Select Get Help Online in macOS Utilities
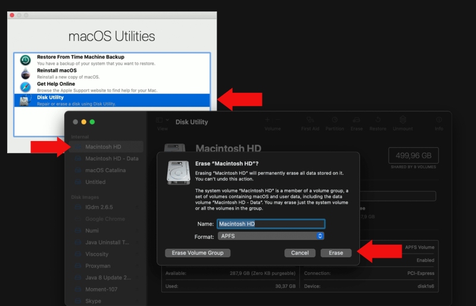This screenshot has width=476, height=306. click(x=112, y=87)
